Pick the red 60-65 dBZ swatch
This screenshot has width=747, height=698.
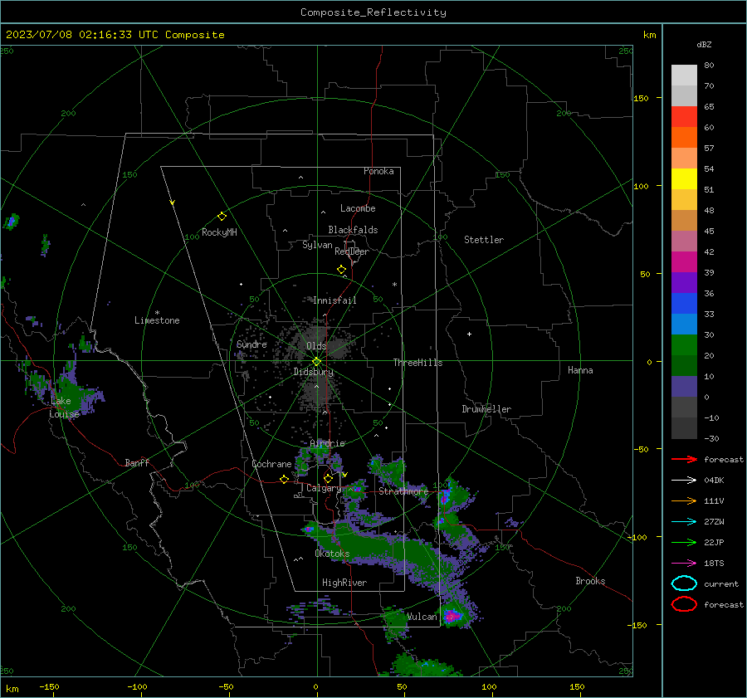coord(684,117)
